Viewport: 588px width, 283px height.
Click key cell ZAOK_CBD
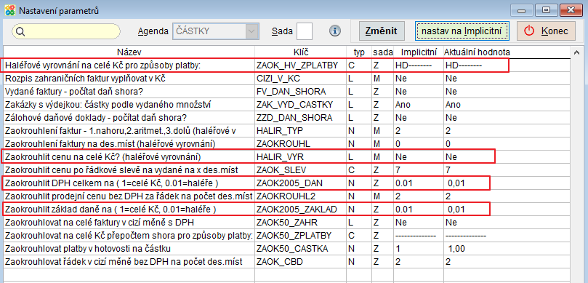coord(301,262)
